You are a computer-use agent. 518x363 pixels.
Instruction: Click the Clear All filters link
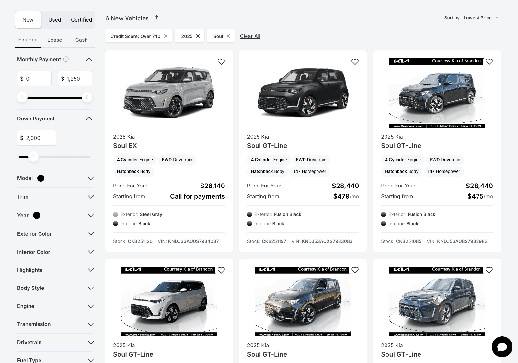pos(250,36)
